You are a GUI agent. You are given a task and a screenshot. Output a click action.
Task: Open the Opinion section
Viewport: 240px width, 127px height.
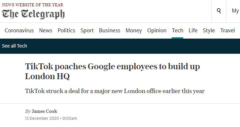(x=157, y=30)
